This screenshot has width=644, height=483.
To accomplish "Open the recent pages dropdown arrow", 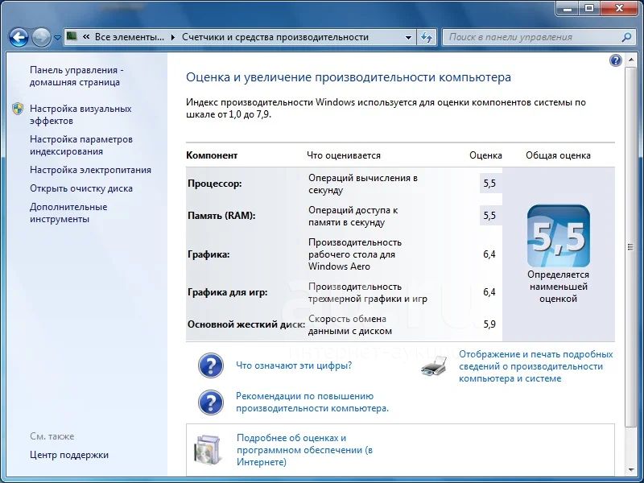I will coord(57,37).
